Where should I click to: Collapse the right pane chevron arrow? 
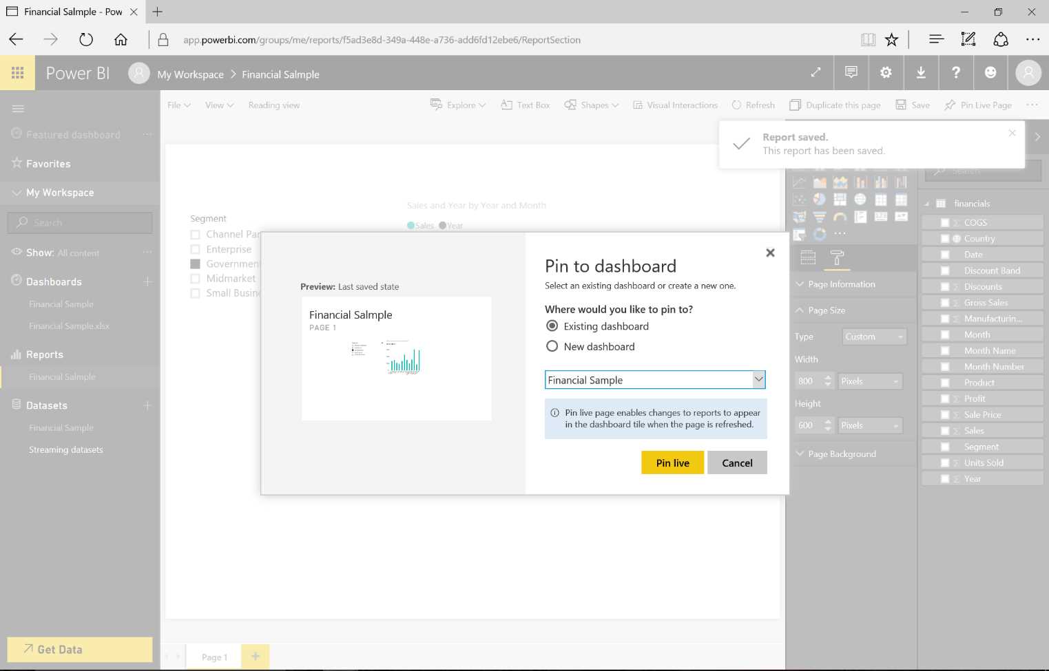coord(1037,137)
